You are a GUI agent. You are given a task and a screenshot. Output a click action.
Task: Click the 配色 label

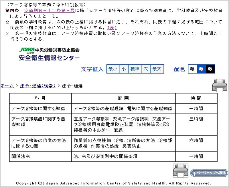[179, 69]
